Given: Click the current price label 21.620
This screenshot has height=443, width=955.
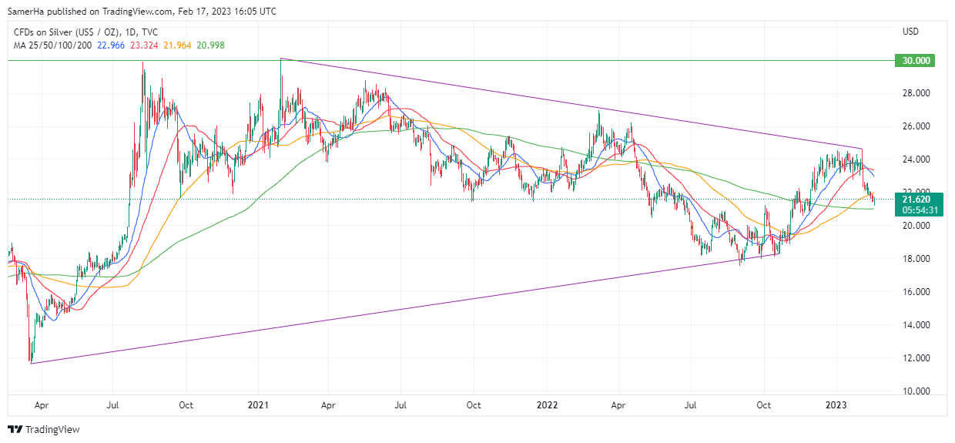Looking at the screenshot, I should click(x=913, y=199).
